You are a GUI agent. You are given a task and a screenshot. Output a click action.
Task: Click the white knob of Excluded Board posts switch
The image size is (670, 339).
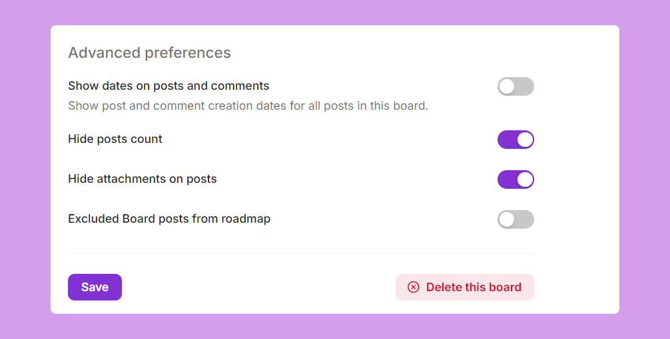507,219
